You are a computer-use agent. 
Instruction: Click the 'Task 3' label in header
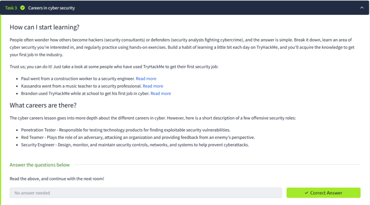tap(11, 8)
